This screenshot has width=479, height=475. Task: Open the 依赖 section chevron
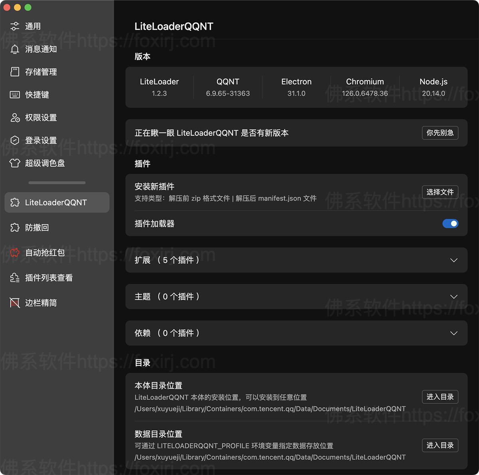pos(453,333)
